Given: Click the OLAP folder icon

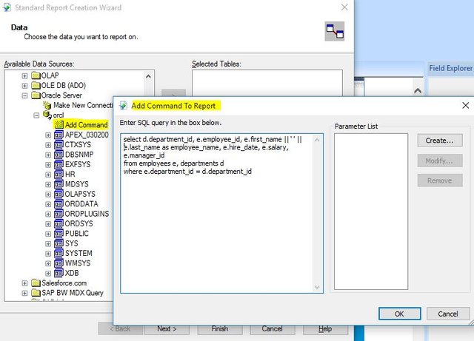Looking at the screenshot, I should pos(36,75).
